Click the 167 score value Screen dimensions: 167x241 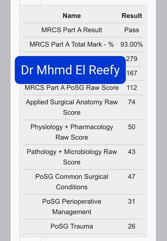click(x=132, y=73)
